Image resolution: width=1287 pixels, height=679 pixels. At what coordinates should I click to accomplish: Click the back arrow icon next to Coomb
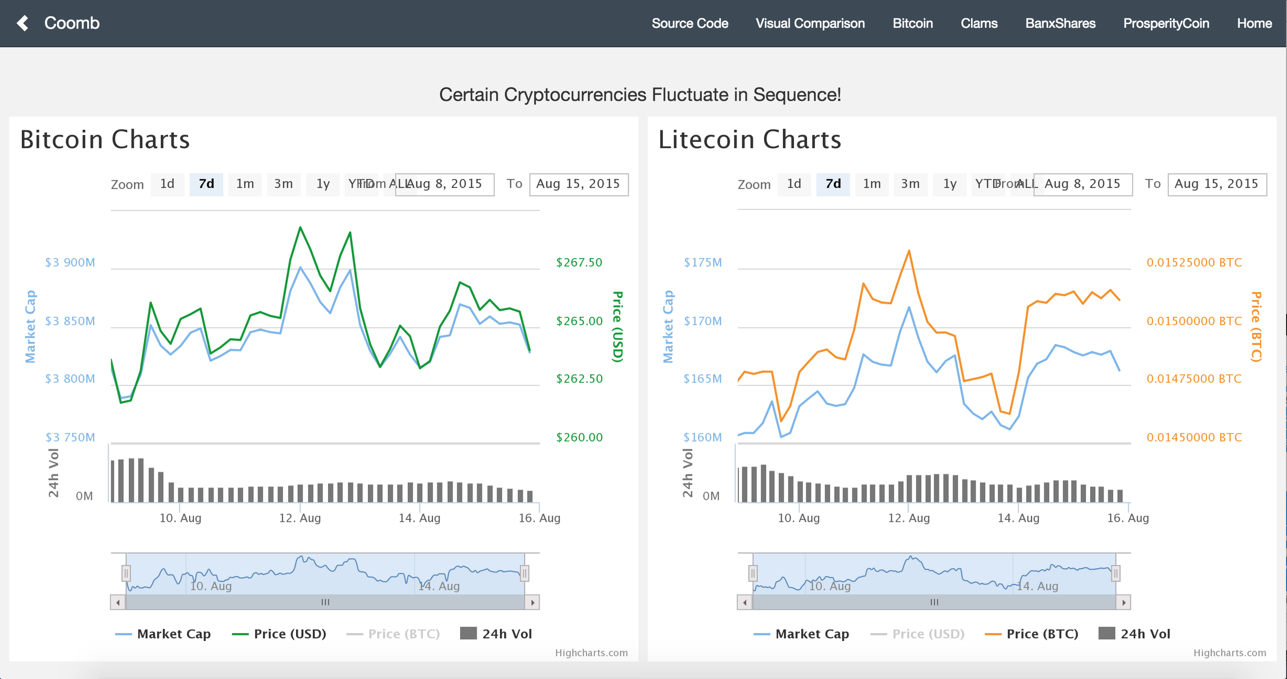coord(23,23)
